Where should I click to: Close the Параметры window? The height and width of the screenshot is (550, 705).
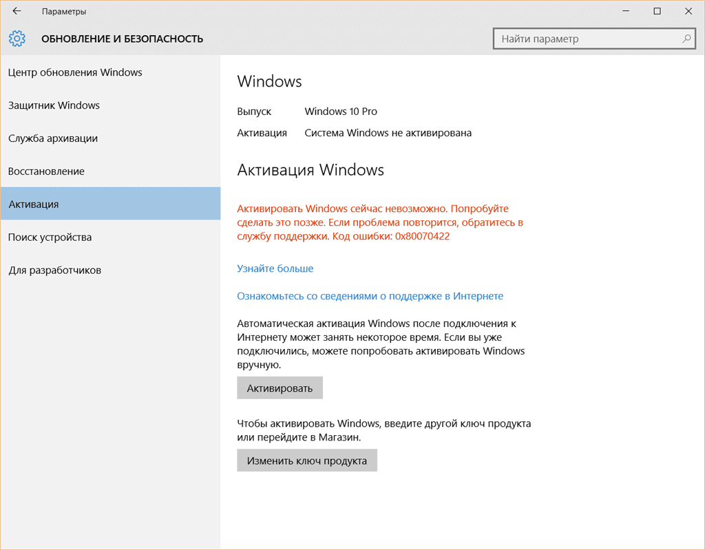pos(688,11)
